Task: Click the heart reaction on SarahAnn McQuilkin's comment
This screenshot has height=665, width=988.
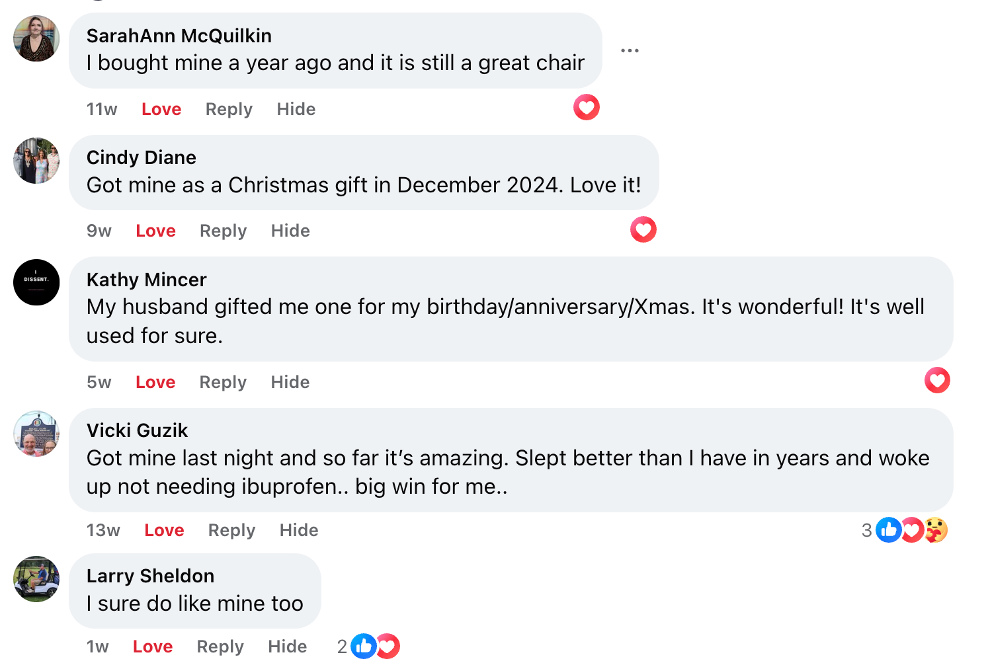Action: click(587, 107)
